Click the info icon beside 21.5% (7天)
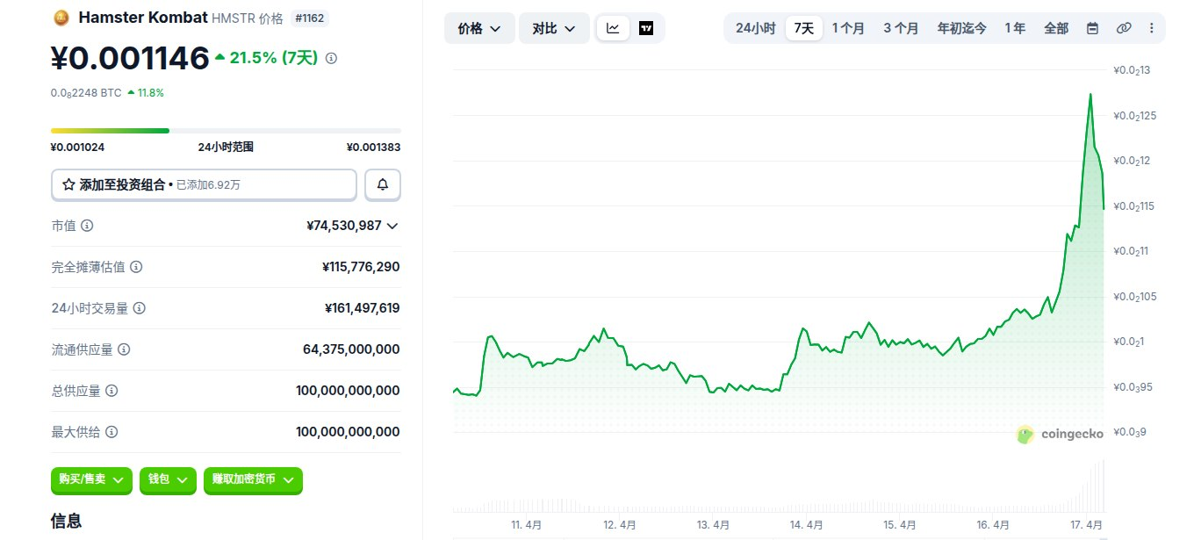Viewport: 1194px width, 540px height. (x=331, y=58)
